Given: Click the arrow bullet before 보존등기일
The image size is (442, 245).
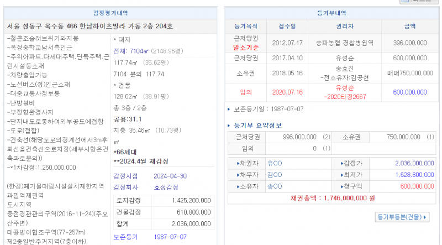Looking at the screenshot, I should (x=229, y=109).
